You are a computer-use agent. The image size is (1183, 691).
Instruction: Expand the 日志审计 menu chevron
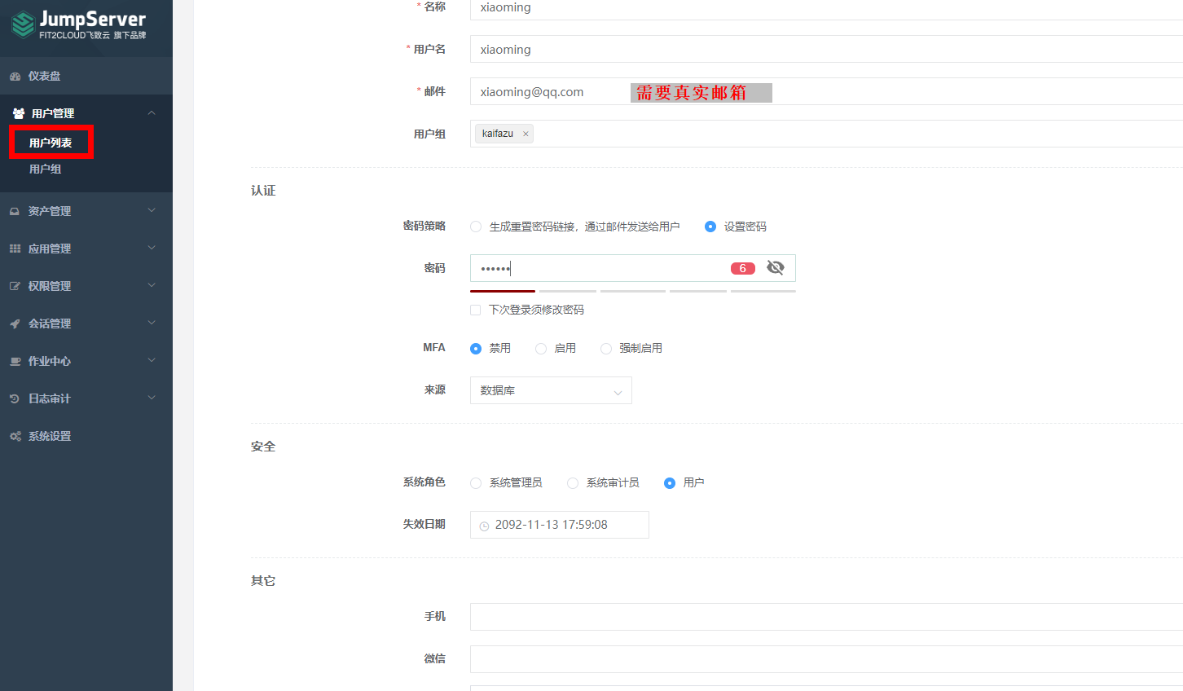pyautogui.click(x=152, y=398)
